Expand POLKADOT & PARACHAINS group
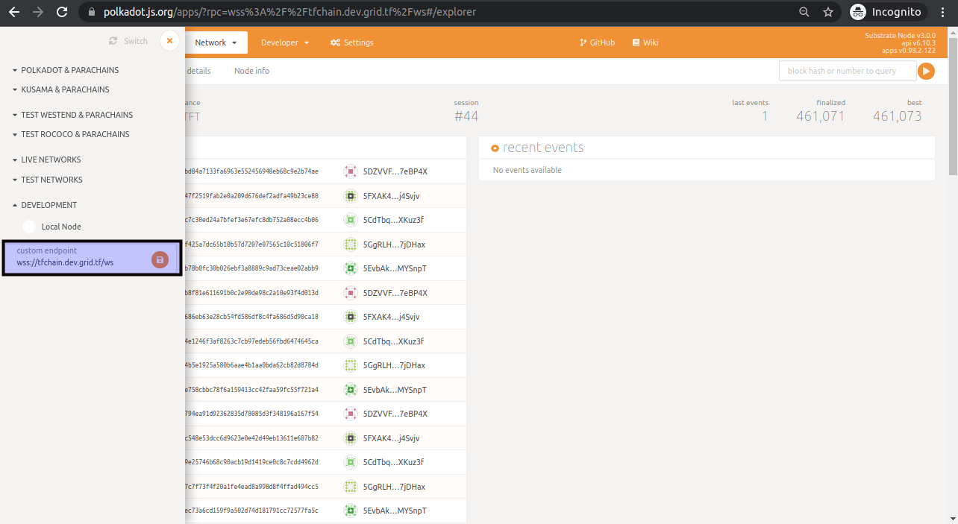Viewport: 958px width, 524px height. tap(69, 70)
